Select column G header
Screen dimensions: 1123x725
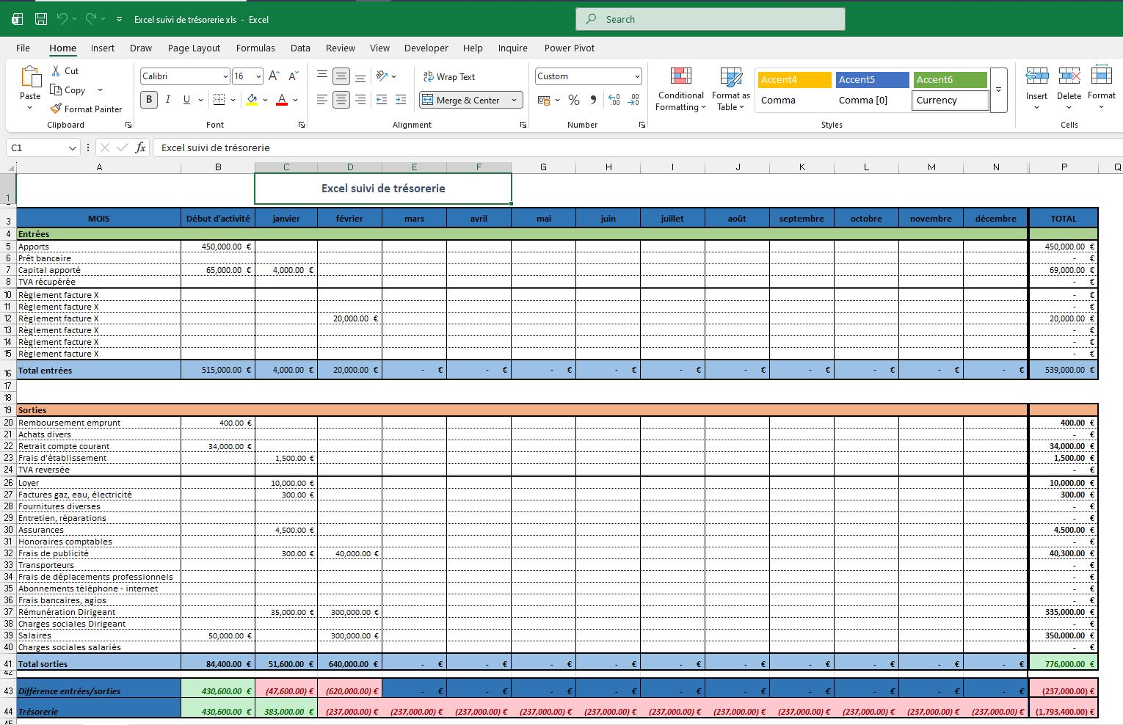tap(543, 167)
